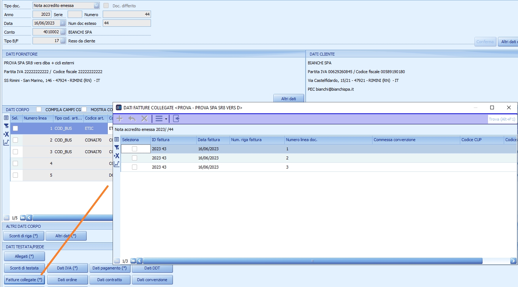Click the Fatture collegate (*) button

[24, 280]
